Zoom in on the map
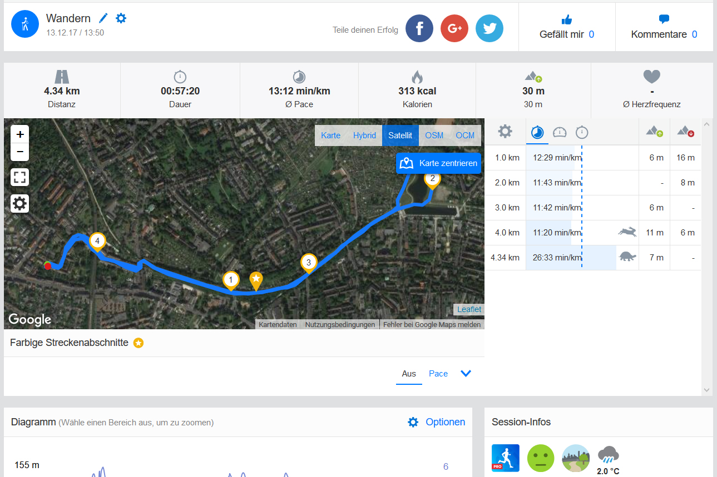 pos(20,134)
